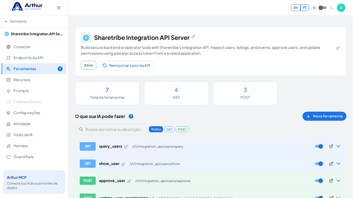353x198 pixels.
Task: Open Configurações in the sidebar
Action: pyautogui.click(x=34, y=113)
